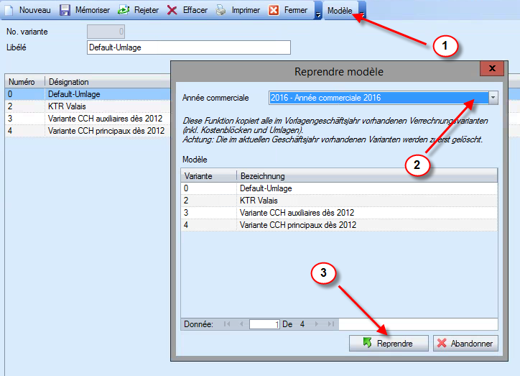Image resolution: width=520 pixels, height=376 pixels.
Task: Click the Nouveau blank page icon
Action: 9,10
